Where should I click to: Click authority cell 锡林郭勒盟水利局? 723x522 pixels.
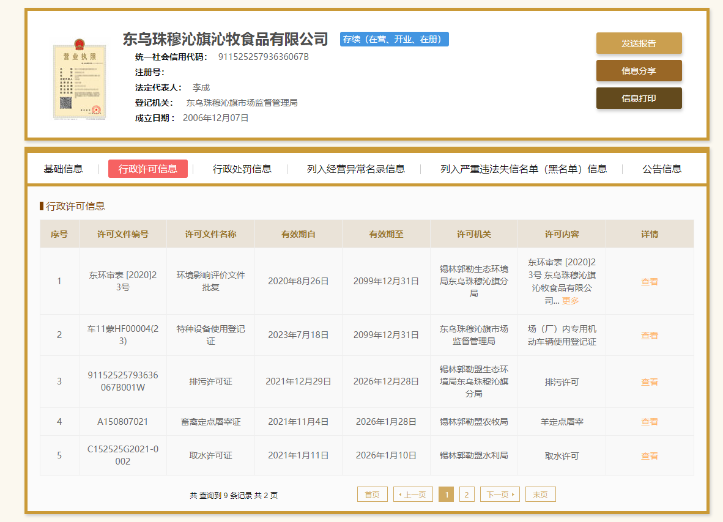474,455
